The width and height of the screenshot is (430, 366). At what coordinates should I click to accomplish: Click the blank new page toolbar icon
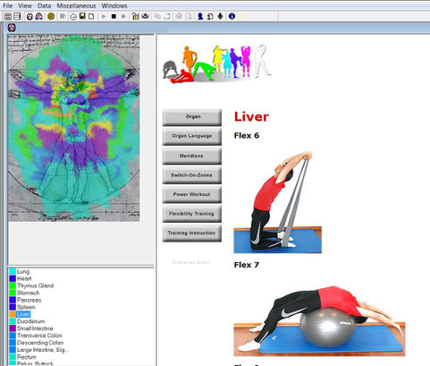click(x=91, y=16)
